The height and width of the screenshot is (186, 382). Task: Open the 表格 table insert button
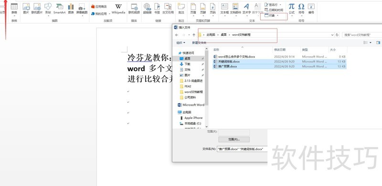coord(14,9)
